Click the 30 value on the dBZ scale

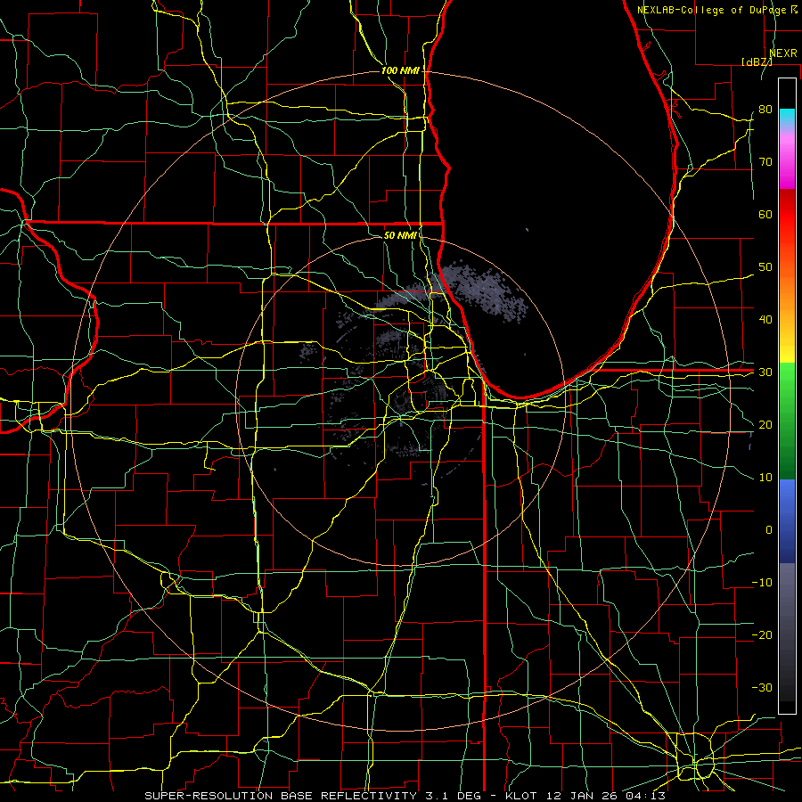(765, 372)
